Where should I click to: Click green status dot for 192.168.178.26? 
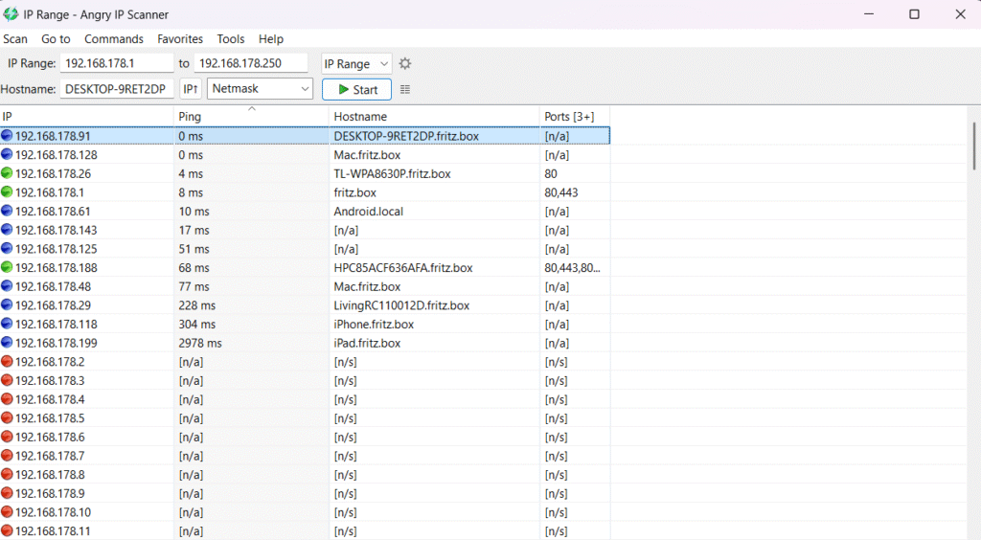7,173
